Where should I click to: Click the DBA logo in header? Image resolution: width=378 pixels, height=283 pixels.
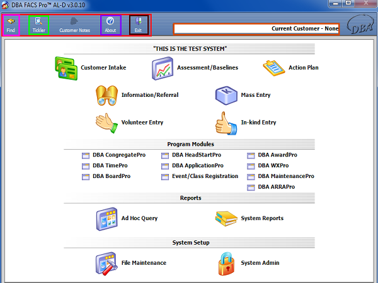360,25
